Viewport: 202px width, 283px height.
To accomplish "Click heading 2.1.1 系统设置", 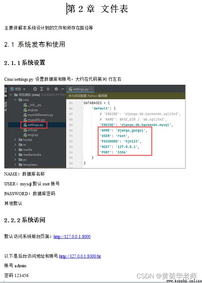I will coord(25,63).
